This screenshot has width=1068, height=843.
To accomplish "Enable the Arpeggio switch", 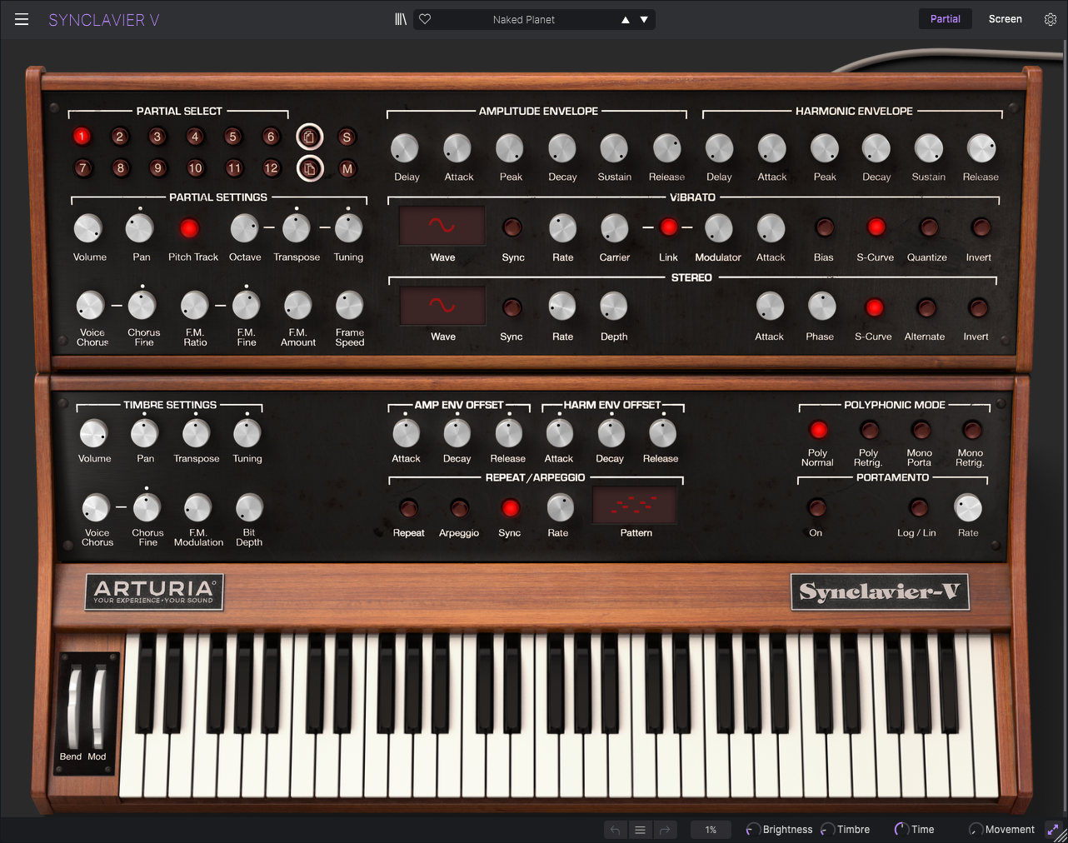I will tap(459, 508).
